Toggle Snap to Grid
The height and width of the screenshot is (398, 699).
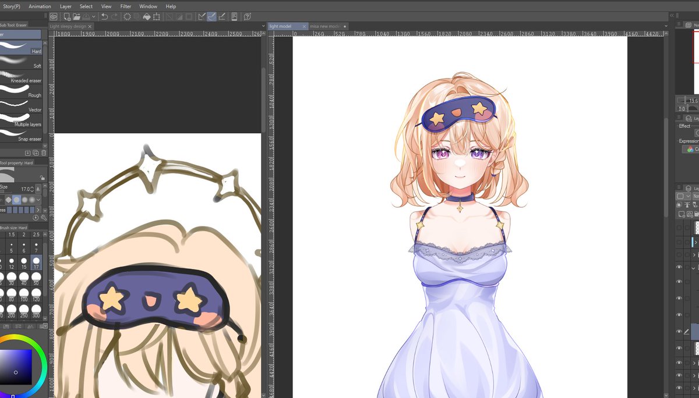tap(221, 17)
